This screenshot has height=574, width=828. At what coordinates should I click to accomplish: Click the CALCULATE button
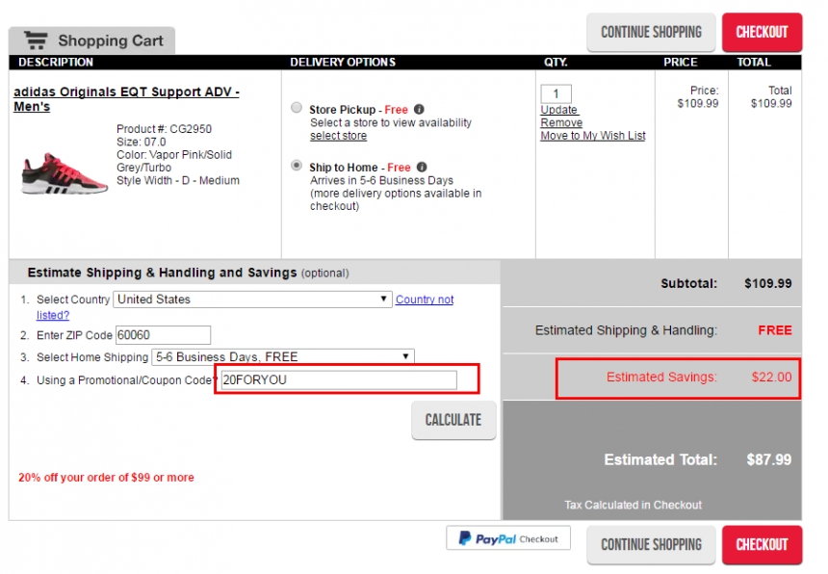[453, 420]
